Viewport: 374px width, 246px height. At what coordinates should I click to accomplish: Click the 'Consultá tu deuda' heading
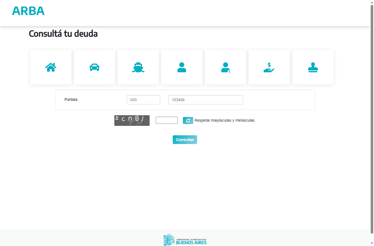click(63, 34)
